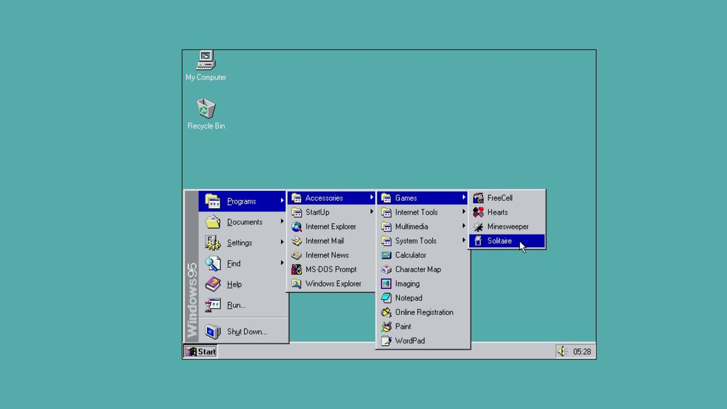Click the Notepad icon
The image size is (727, 409).
coord(386,298)
